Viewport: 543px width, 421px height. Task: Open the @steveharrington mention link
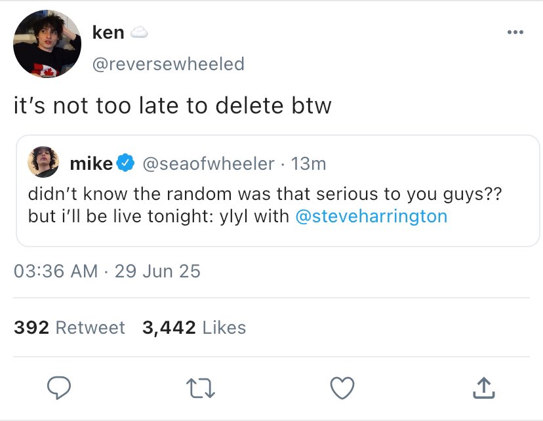pyautogui.click(x=371, y=216)
